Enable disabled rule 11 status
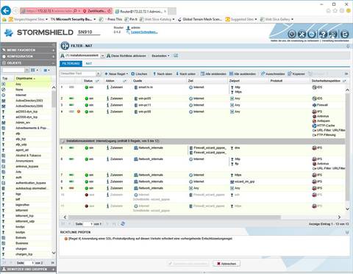Image resolution: width=353 pixels, height=274 pixels. (87, 206)
